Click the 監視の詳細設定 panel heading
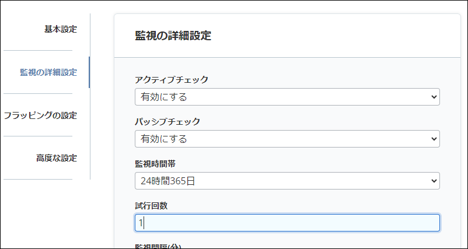 173,36
